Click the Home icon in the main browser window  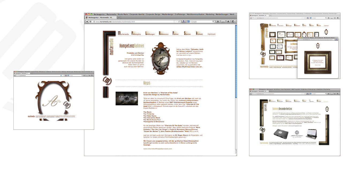click(x=228, y=21)
